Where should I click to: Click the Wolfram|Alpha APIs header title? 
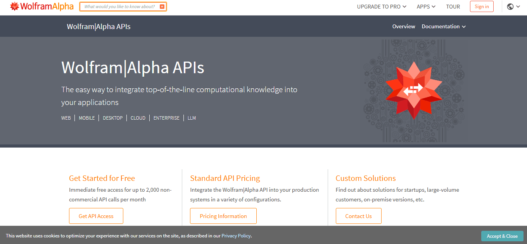coord(98,26)
